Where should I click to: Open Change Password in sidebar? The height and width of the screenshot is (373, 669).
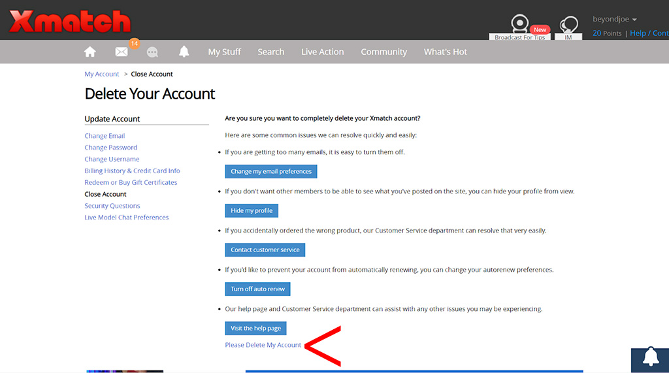tap(111, 147)
